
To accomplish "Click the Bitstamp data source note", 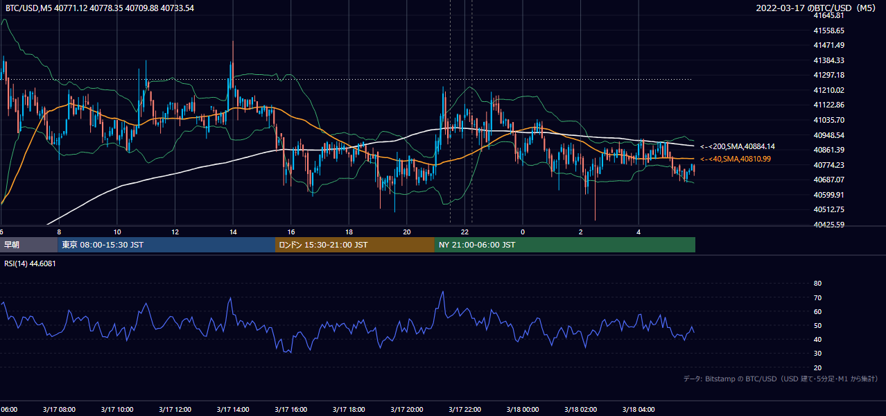I will coord(781,379).
